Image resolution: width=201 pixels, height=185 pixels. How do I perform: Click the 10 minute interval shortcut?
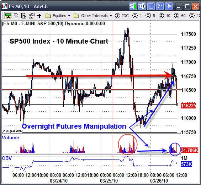click(164, 16)
